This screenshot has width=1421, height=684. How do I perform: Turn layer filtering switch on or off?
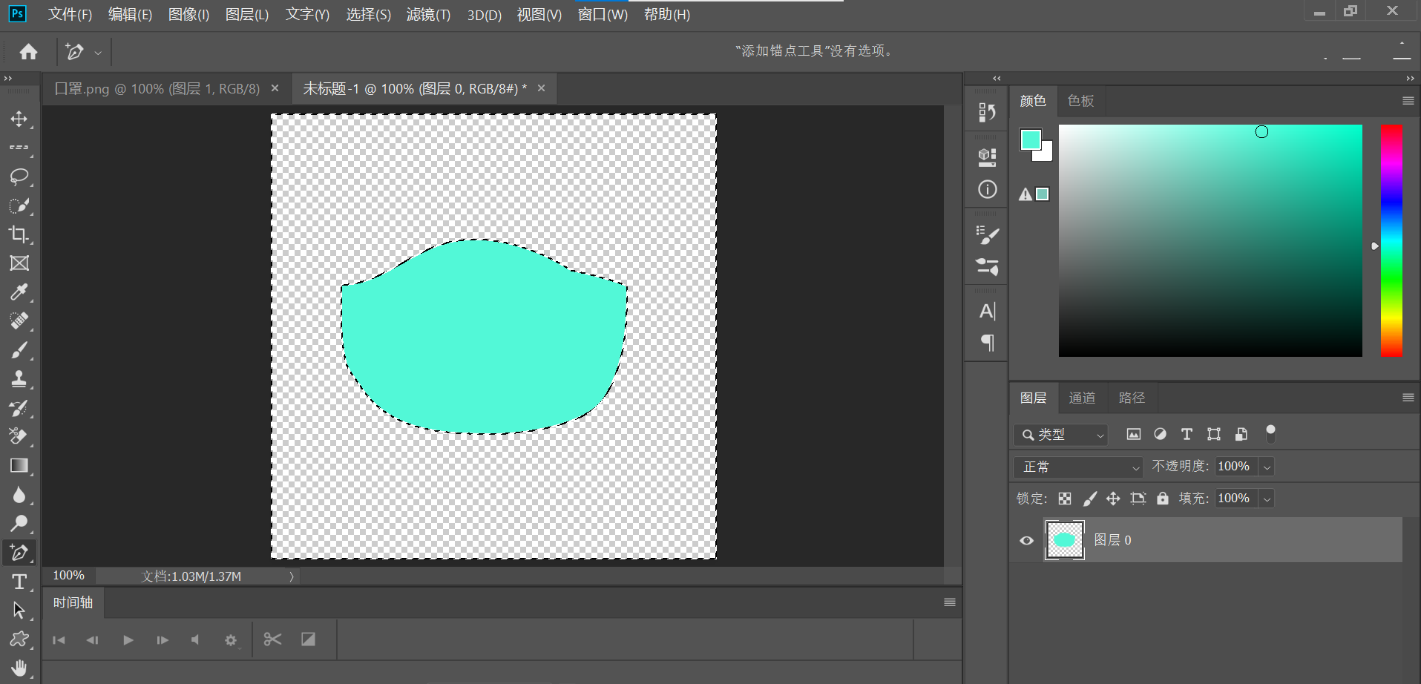[1270, 434]
